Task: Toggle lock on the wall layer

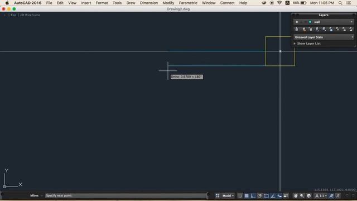Action: point(306,22)
